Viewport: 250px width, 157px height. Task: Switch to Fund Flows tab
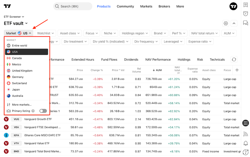tap(109, 60)
